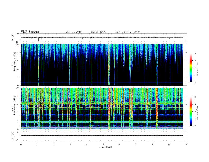Click time axis tick label "9"
209x162 pixels.
click(x=169, y=145)
